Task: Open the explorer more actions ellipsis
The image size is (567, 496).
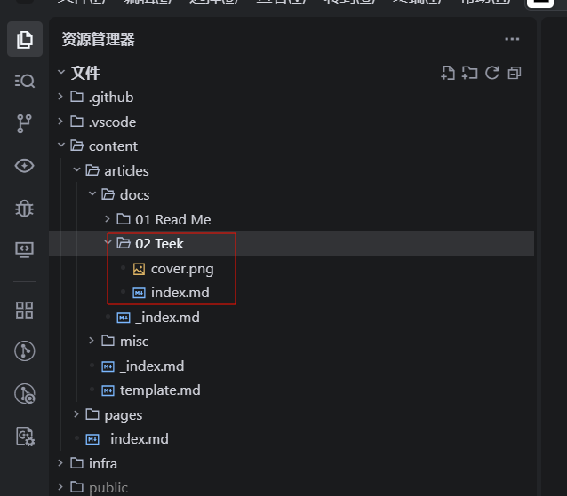Action: [512, 39]
